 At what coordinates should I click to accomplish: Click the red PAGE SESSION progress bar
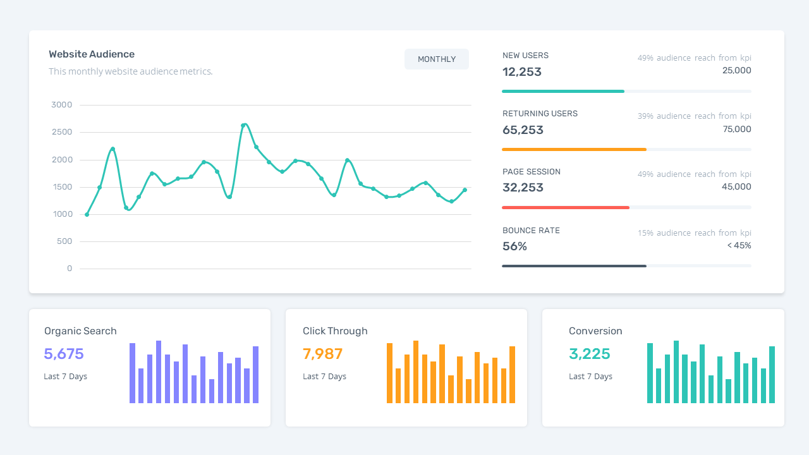coord(566,207)
